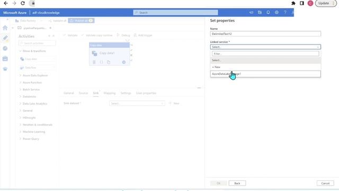Viewport: 339px width, 191px height.
Task: Expand the Power Query group
Action: (x=30, y=139)
